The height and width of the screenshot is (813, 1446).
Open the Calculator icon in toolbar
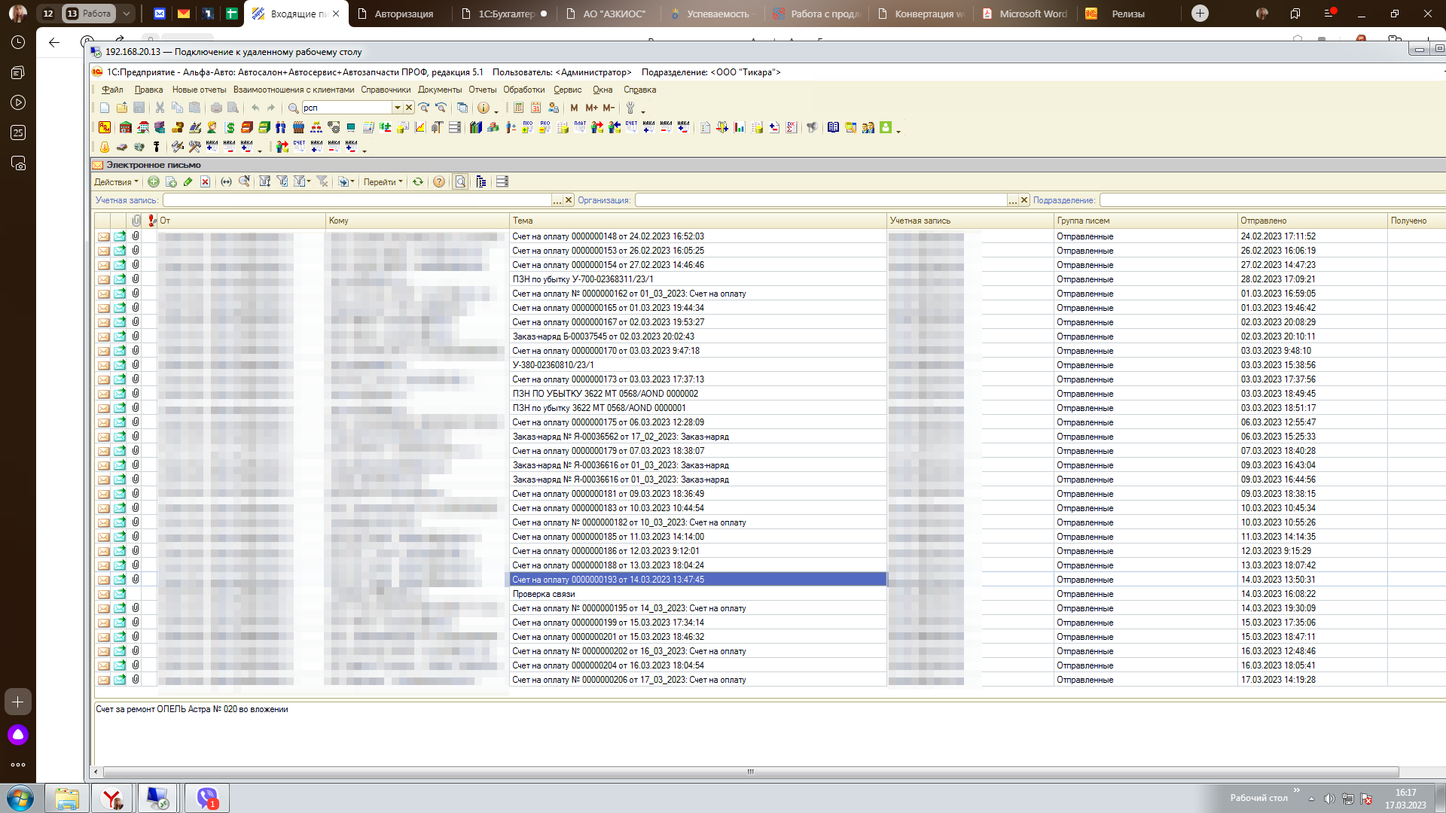518,108
